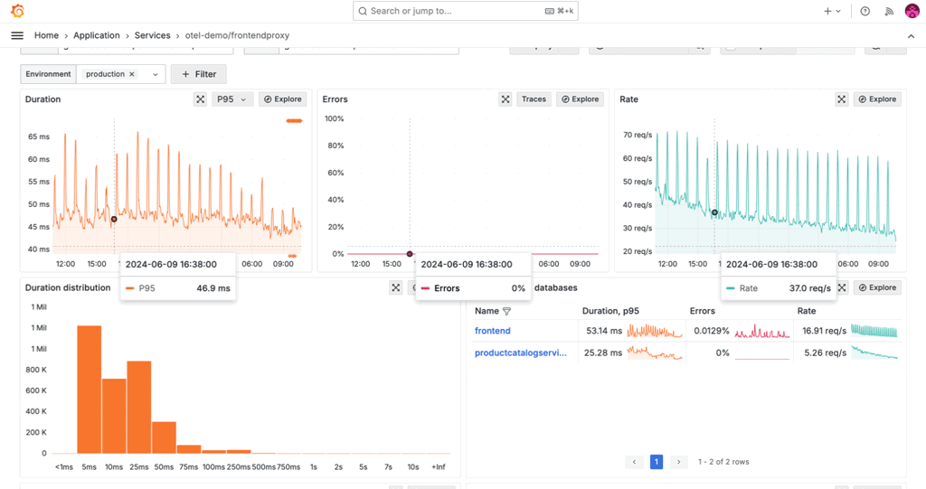The width and height of the screenshot is (926, 489).
Task: Go to Application breadcrumb
Action: [97, 35]
